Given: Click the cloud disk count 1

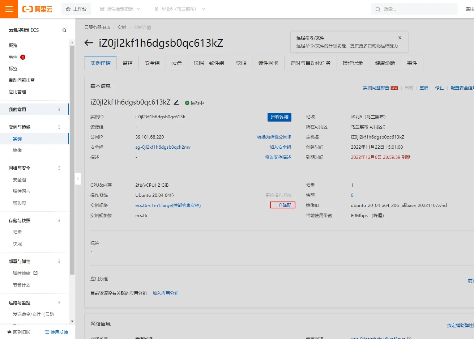Looking at the screenshot, I should click(x=352, y=185).
